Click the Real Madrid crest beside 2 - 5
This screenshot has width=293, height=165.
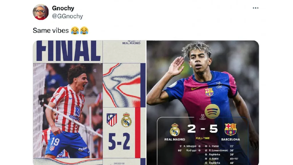coord(175,129)
